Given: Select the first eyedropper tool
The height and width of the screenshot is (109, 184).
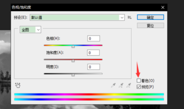Looking at the screenshot, I should click(113, 85).
